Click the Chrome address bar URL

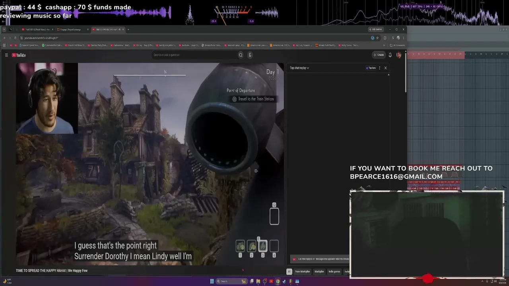point(41,38)
